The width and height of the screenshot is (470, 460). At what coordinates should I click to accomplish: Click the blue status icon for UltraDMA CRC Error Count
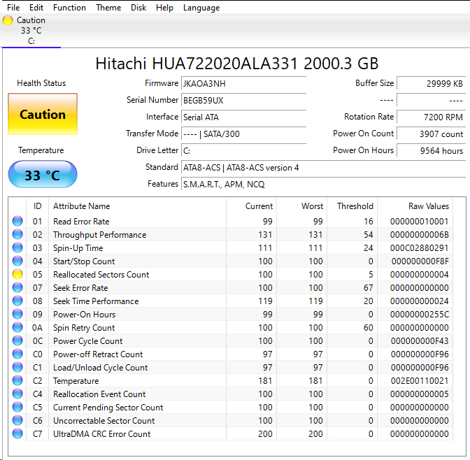click(x=17, y=433)
